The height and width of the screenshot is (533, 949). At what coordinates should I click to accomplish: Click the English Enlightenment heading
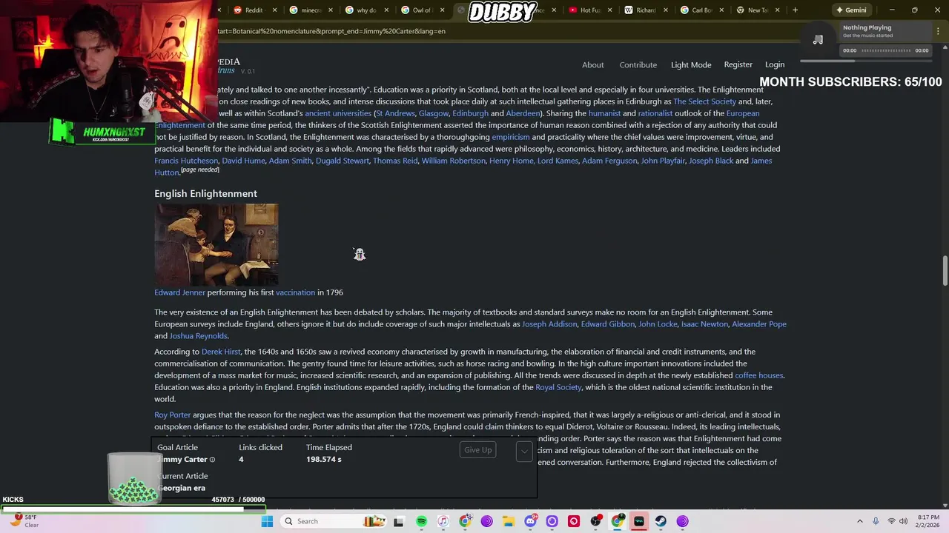pyautogui.click(x=205, y=194)
